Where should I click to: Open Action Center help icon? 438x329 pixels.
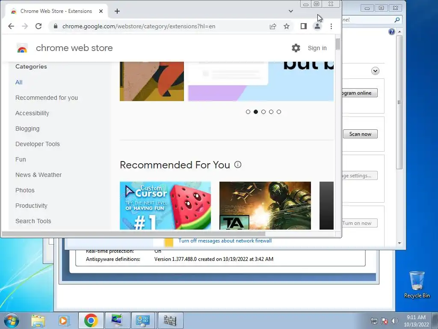coord(392,32)
